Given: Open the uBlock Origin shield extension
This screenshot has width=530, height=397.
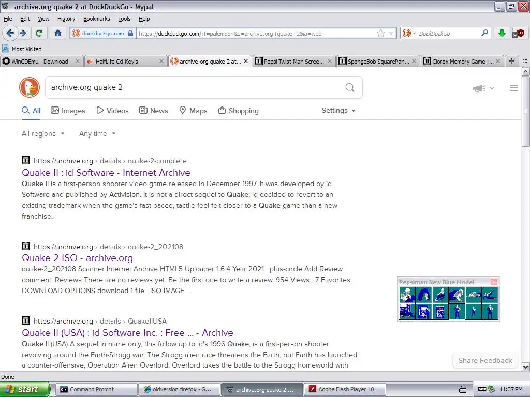Looking at the screenshot, I should coord(518,33).
